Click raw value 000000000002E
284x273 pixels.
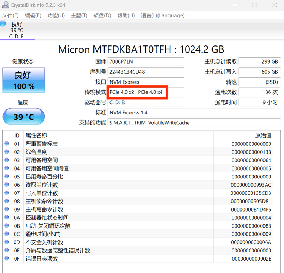point(252,259)
